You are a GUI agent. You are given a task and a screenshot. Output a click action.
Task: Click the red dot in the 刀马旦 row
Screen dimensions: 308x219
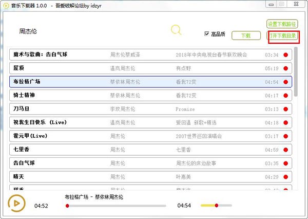click(285, 109)
